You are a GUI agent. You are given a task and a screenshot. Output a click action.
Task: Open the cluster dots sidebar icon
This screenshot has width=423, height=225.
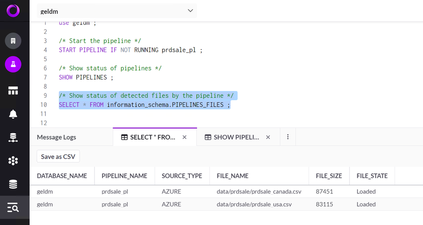13,161
